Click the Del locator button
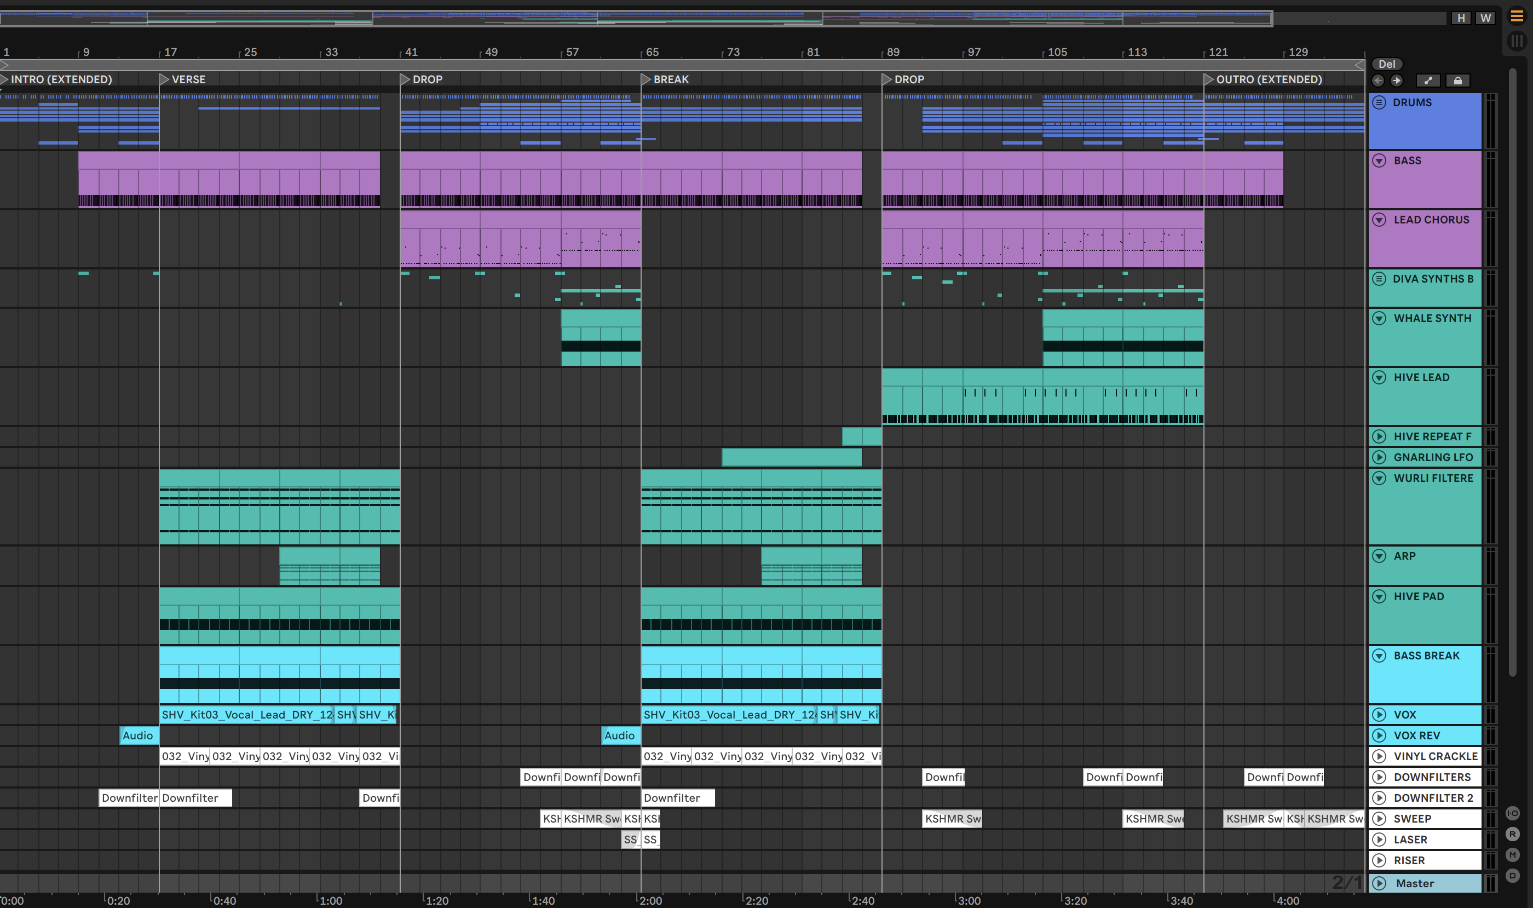The height and width of the screenshot is (908, 1533). pyautogui.click(x=1387, y=64)
